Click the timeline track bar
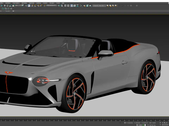169x126 pixels. pyautogui.click(x=84, y=120)
